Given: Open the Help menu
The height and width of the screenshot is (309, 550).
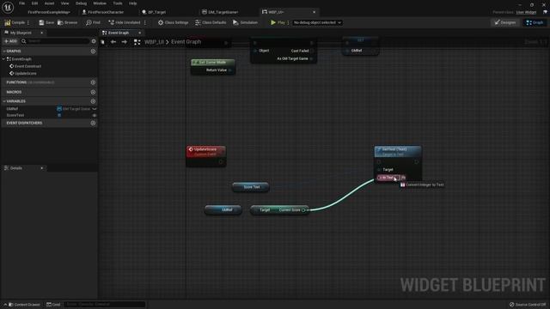Looking at the screenshot, I should pos(132,3).
